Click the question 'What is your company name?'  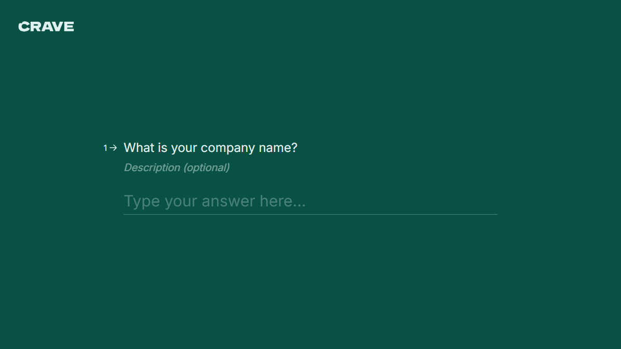click(210, 147)
